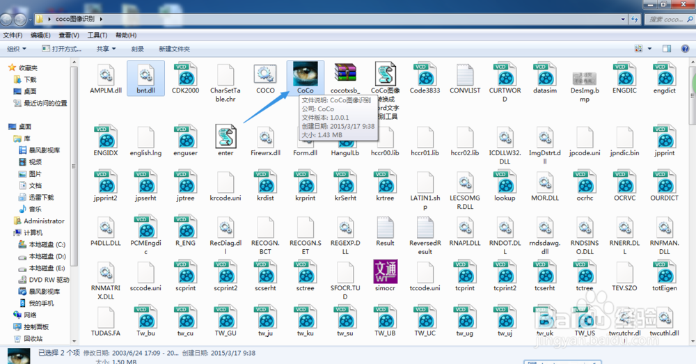Image resolution: width=696 pixels, height=364 pixels.
Task: Open the 共享 dropdown menu
Action: click(x=106, y=49)
